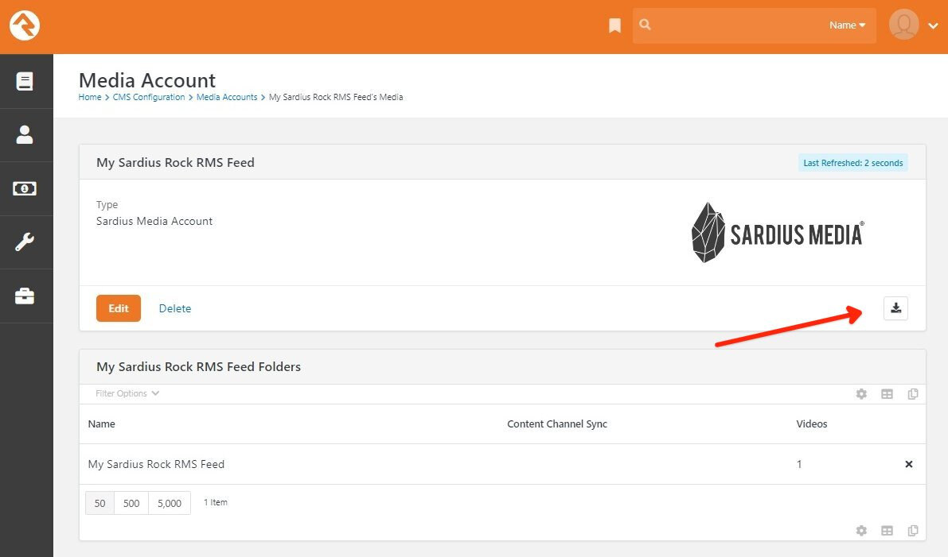Open the bookmark icon in header
This screenshot has width=948, height=557.
point(614,25)
